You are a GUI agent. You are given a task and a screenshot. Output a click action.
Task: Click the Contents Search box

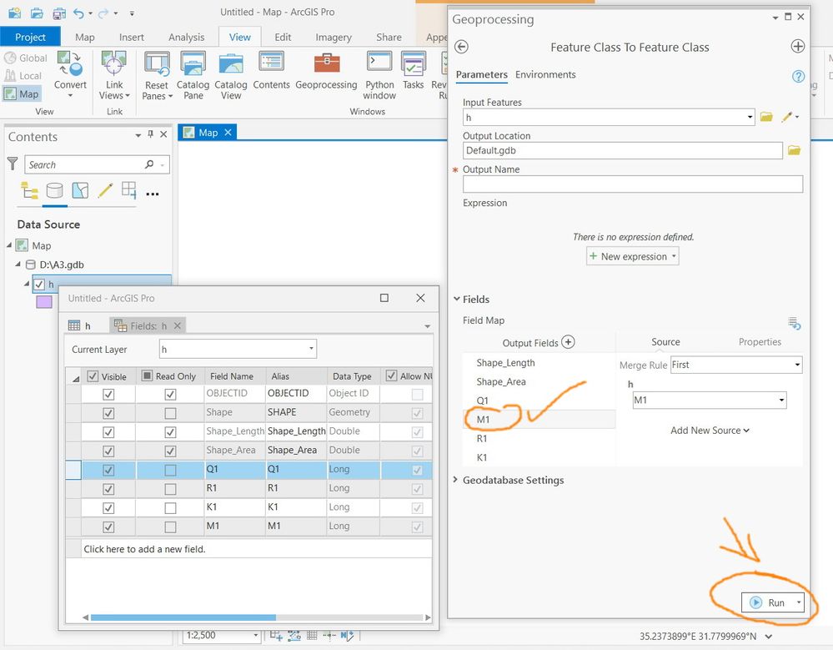point(97,164)
